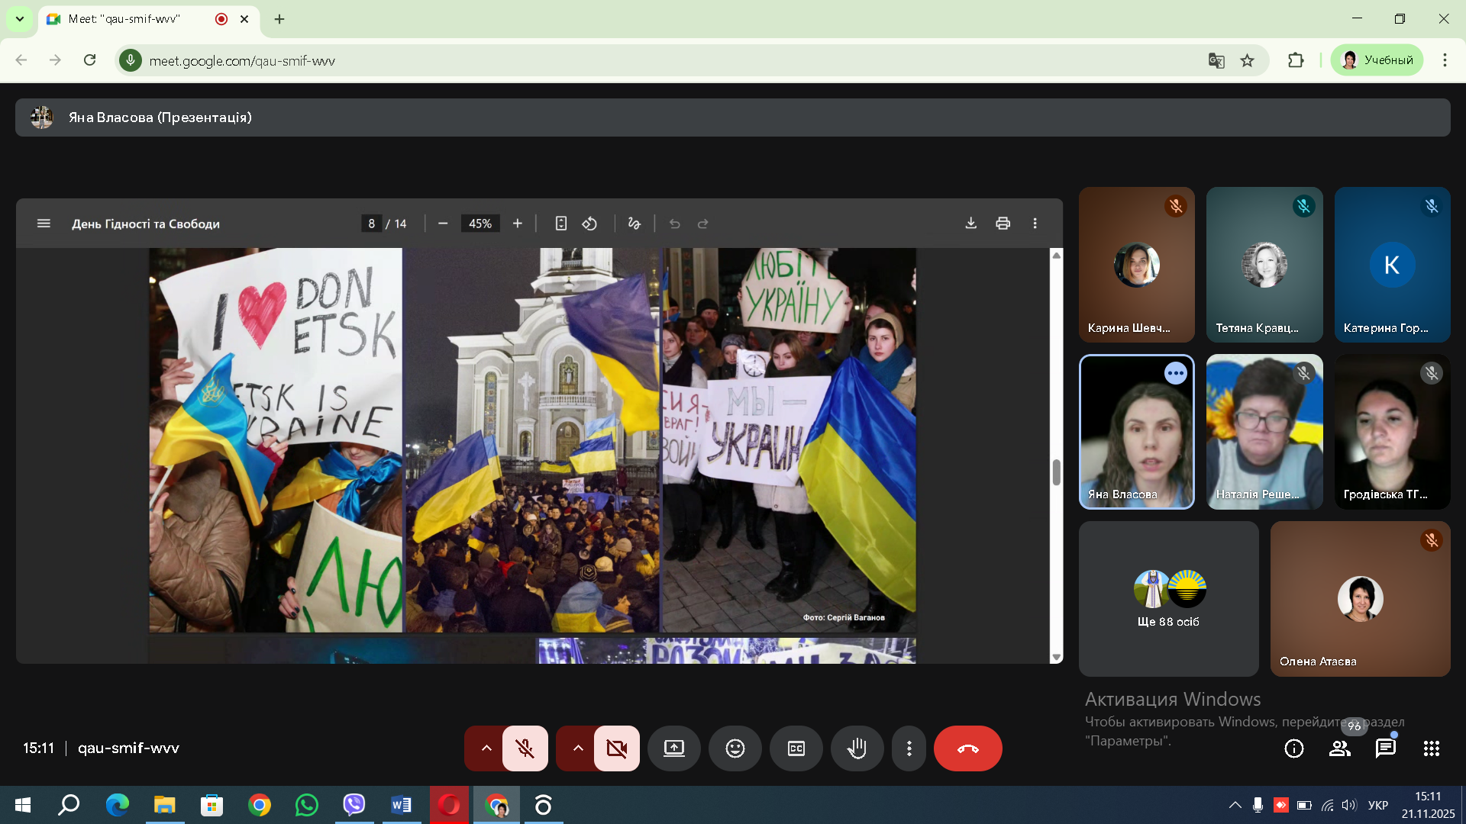This screenshot has width=1466, height=824.
Task: Click the PDF zoom percentage field
Action: [480, 224]
